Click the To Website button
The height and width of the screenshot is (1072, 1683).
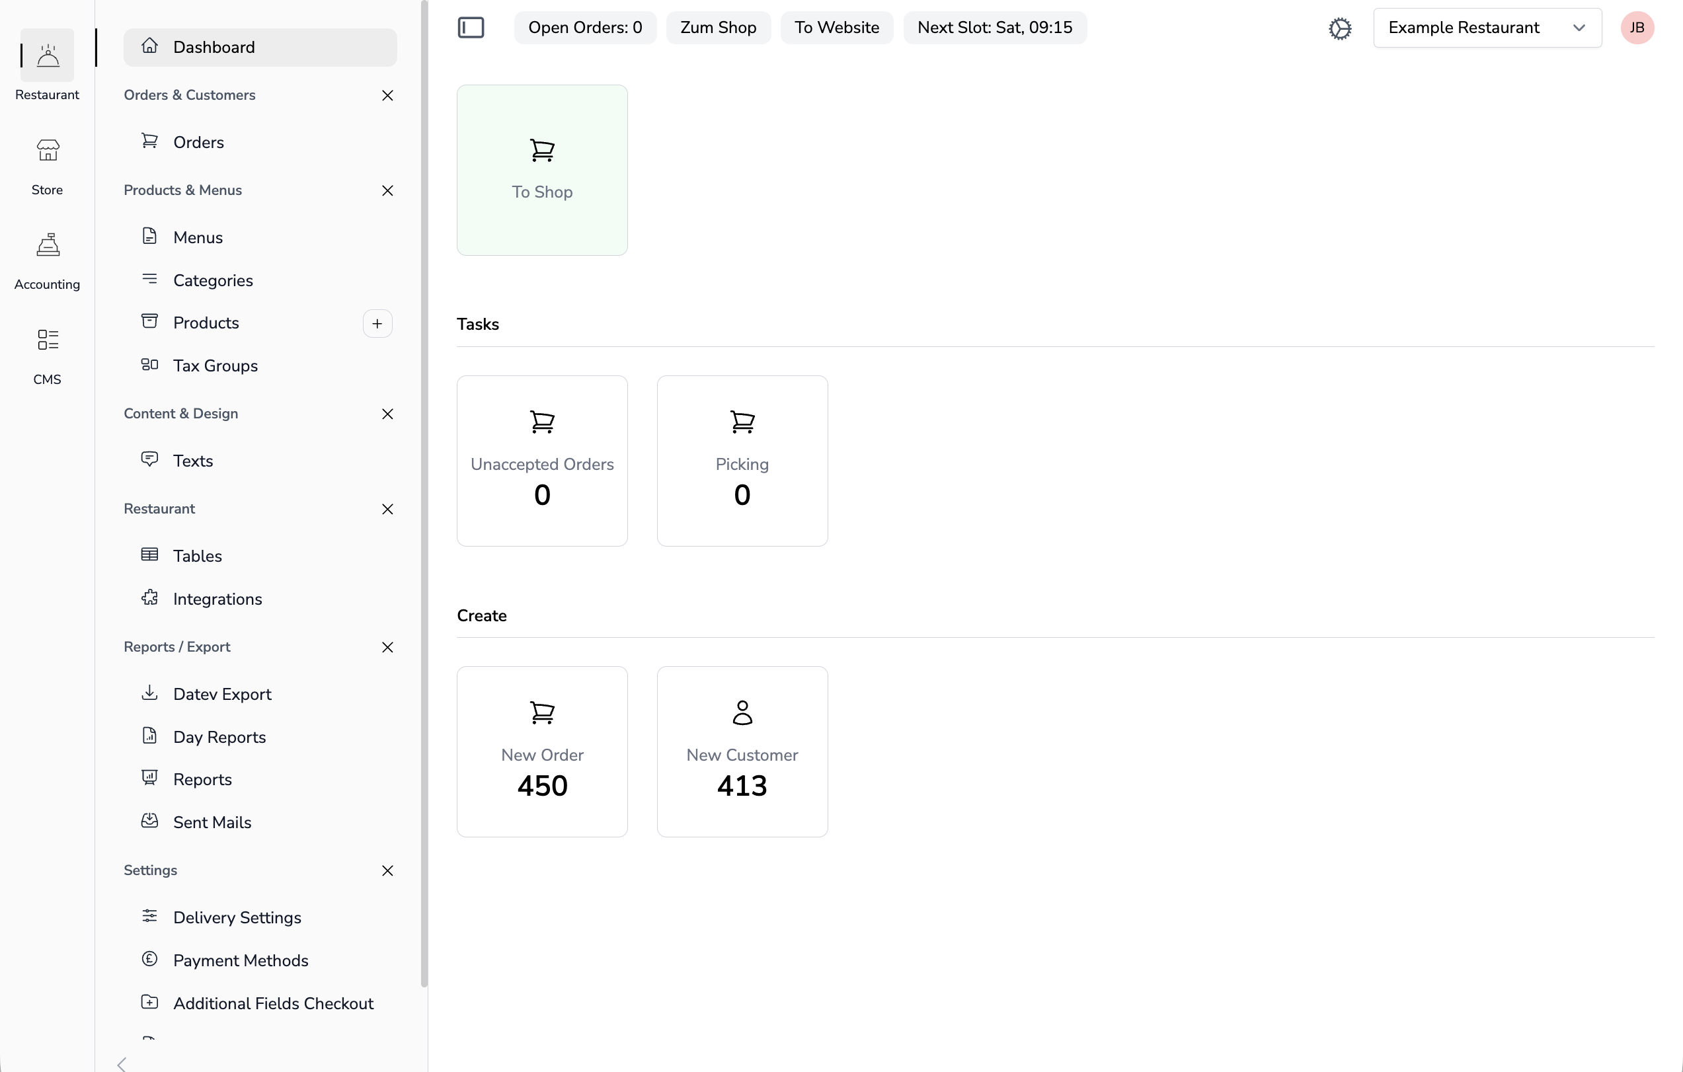[836, 28]
